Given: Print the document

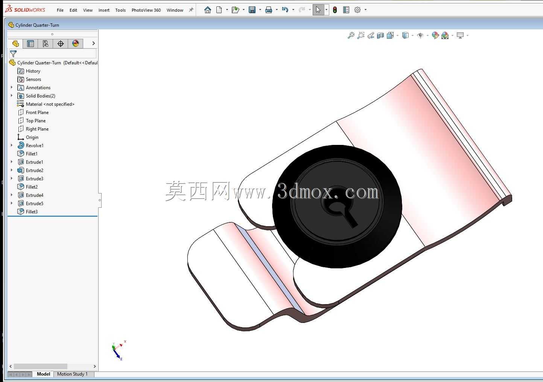Looking at the screenshot, I should pos(269,10).
